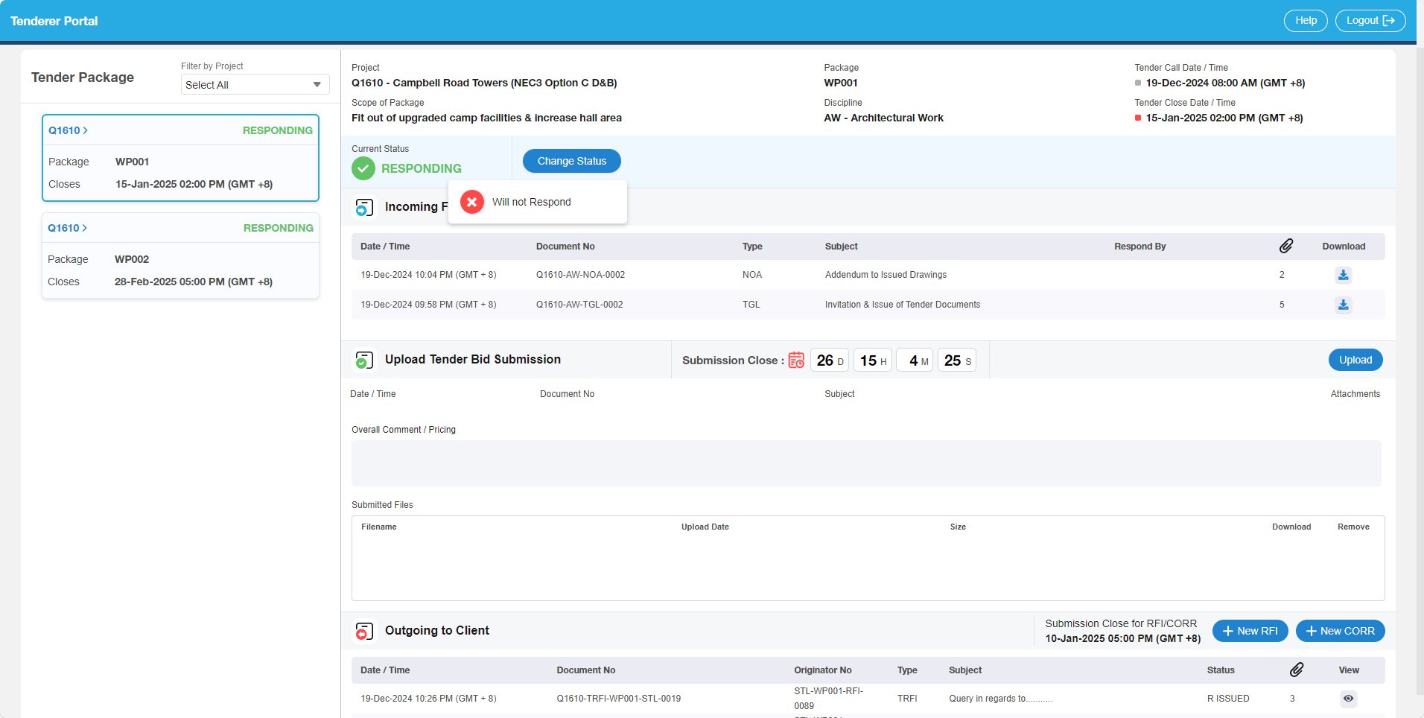Click the paperclip header in Incoming table
Screen dimensions: 1424x718
tap(1286, 246)
